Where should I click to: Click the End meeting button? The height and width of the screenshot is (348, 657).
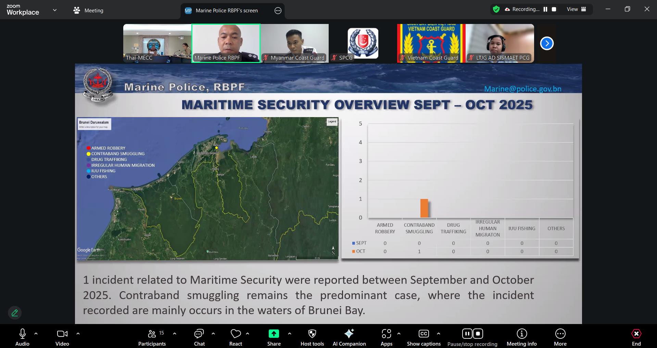636,337
